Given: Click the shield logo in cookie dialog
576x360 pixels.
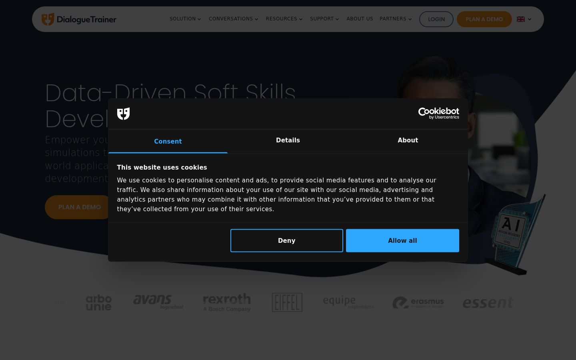Looking at the screenshot, I should 123,114.
